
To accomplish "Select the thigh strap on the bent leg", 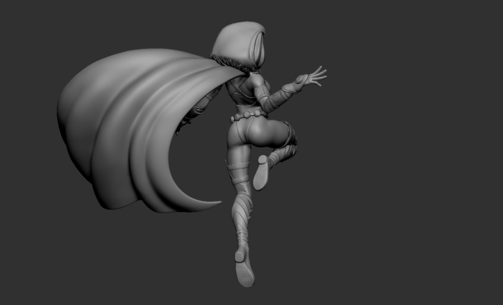I will point(289,134).
